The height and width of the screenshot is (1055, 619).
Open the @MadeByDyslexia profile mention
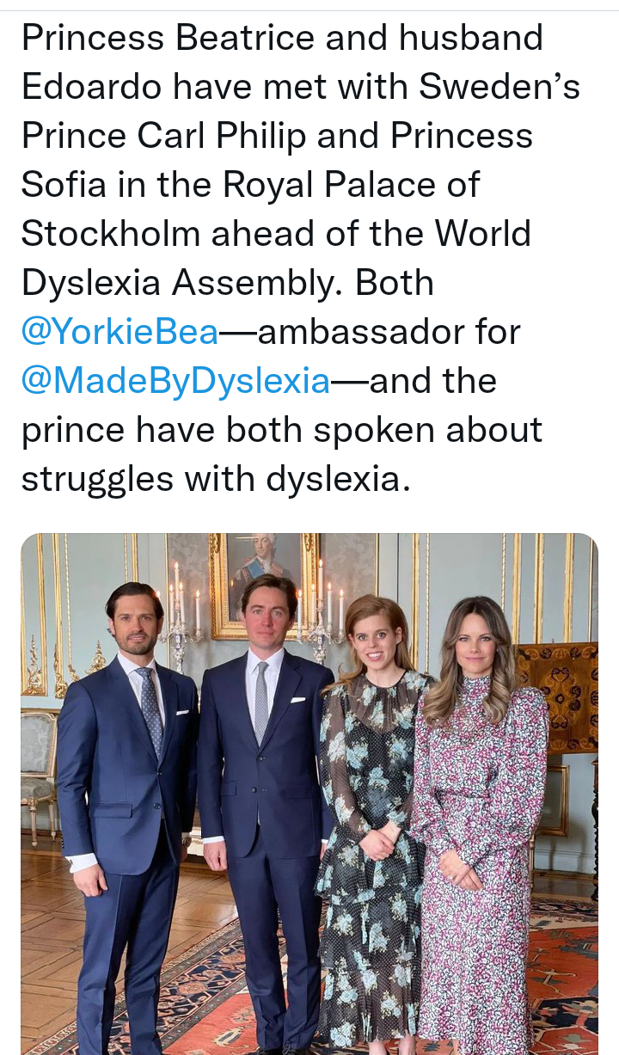[175, 381]
